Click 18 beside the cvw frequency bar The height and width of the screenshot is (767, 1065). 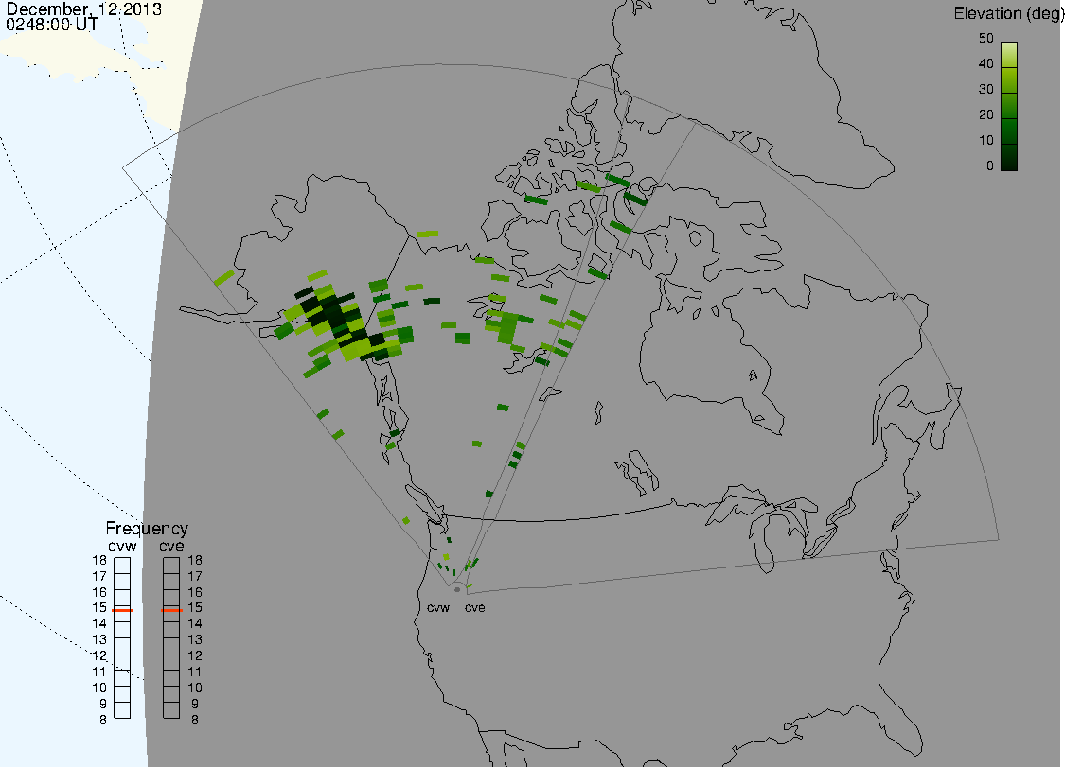tap(99, 561)
